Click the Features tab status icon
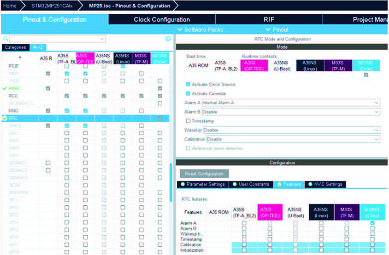Screen dimensions: 389x255 click(279, 184)
